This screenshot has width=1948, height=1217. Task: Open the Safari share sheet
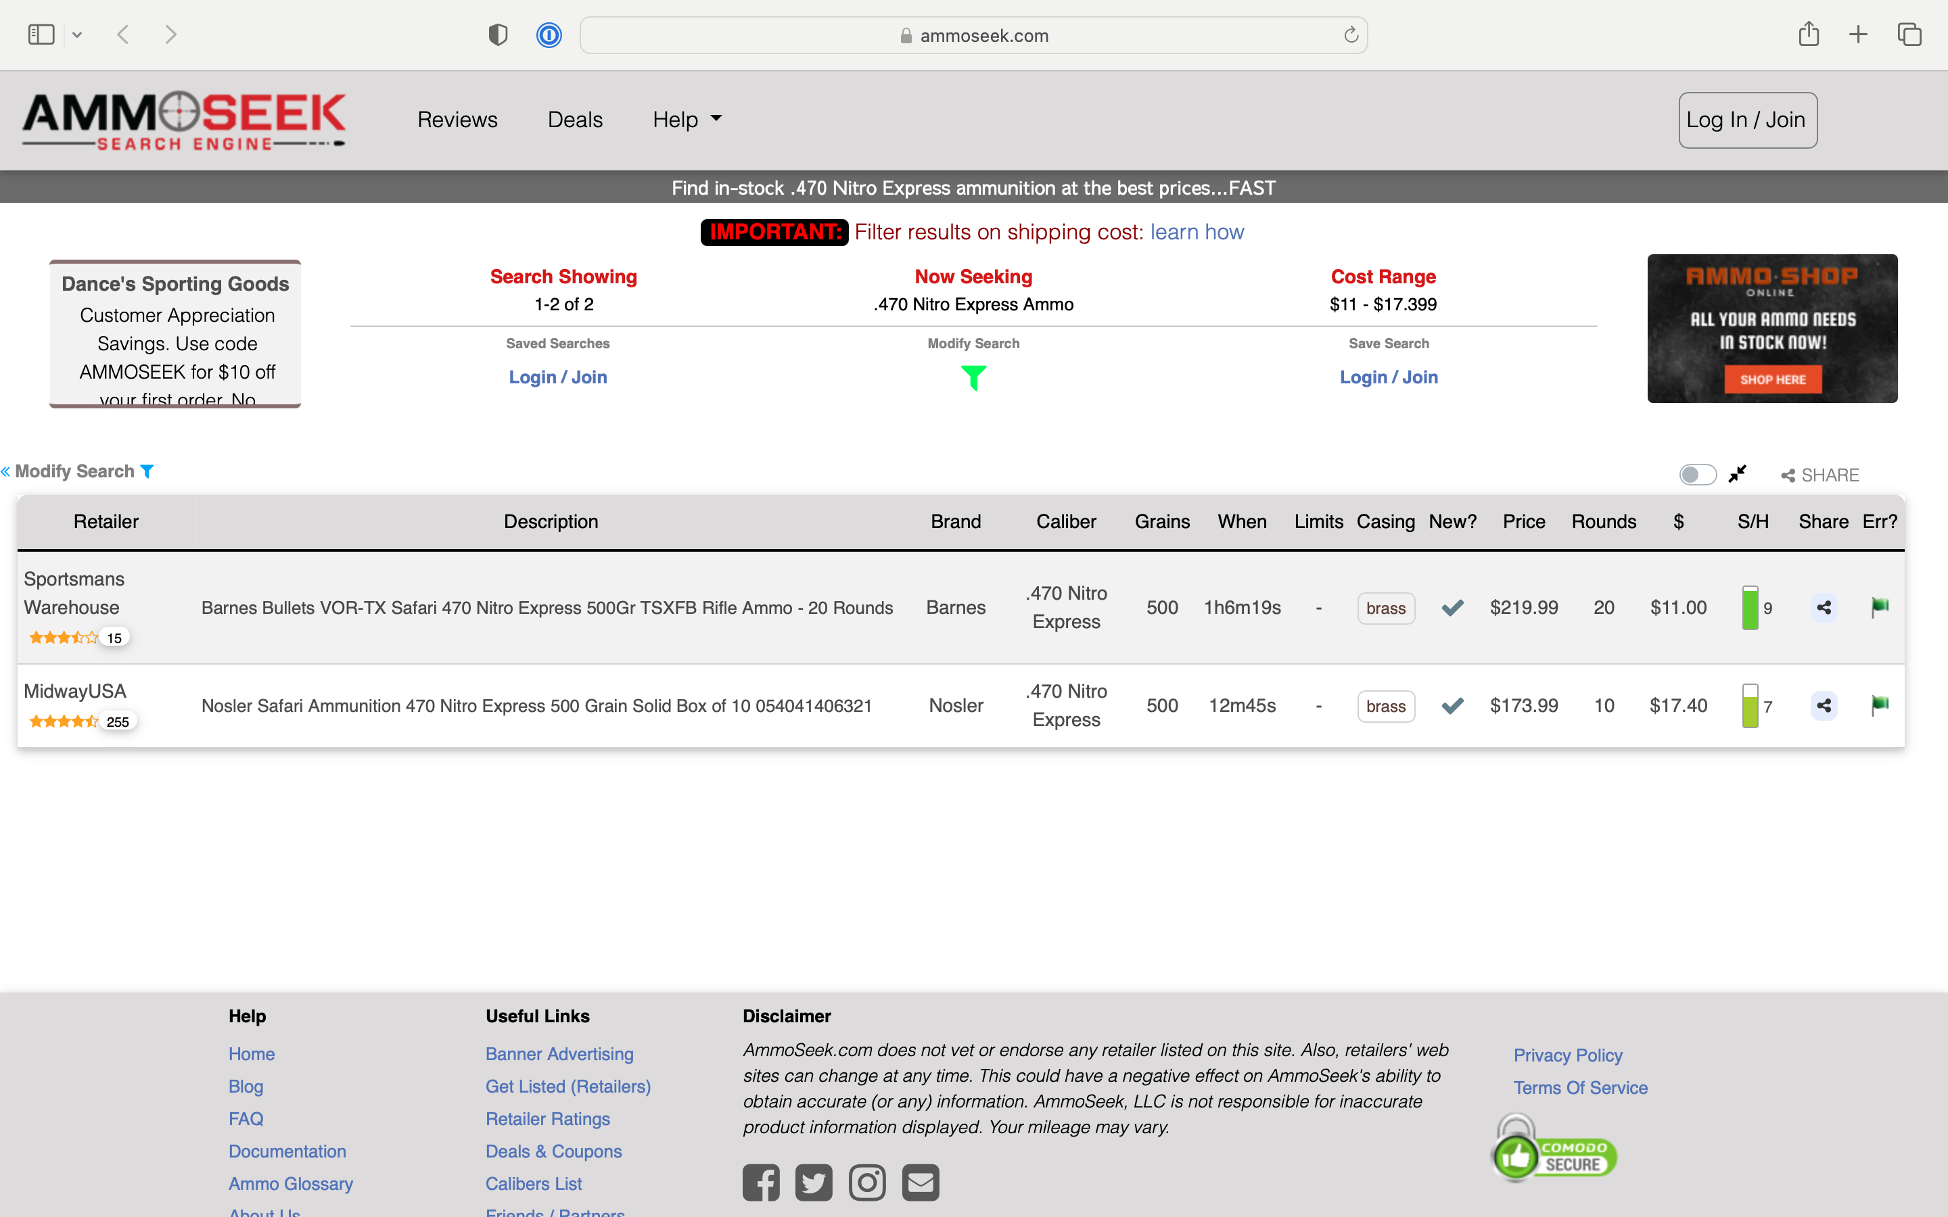1809,34
